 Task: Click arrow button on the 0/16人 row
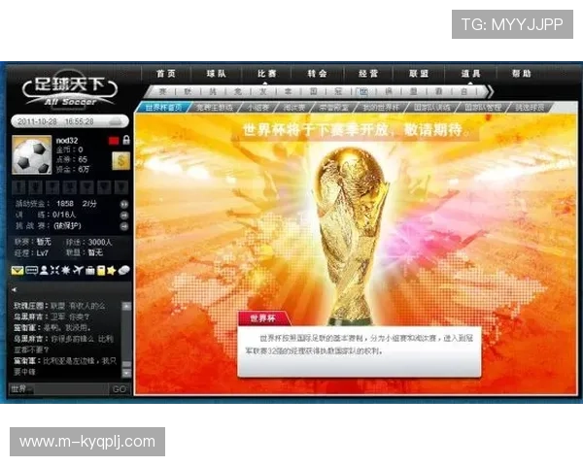click(124, 216)
